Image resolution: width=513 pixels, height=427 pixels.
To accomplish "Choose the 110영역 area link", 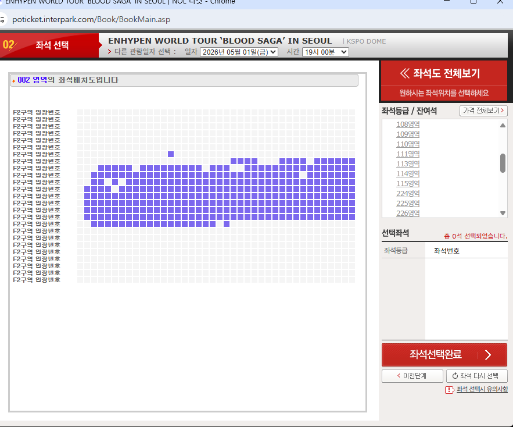I will coord(408,144).
